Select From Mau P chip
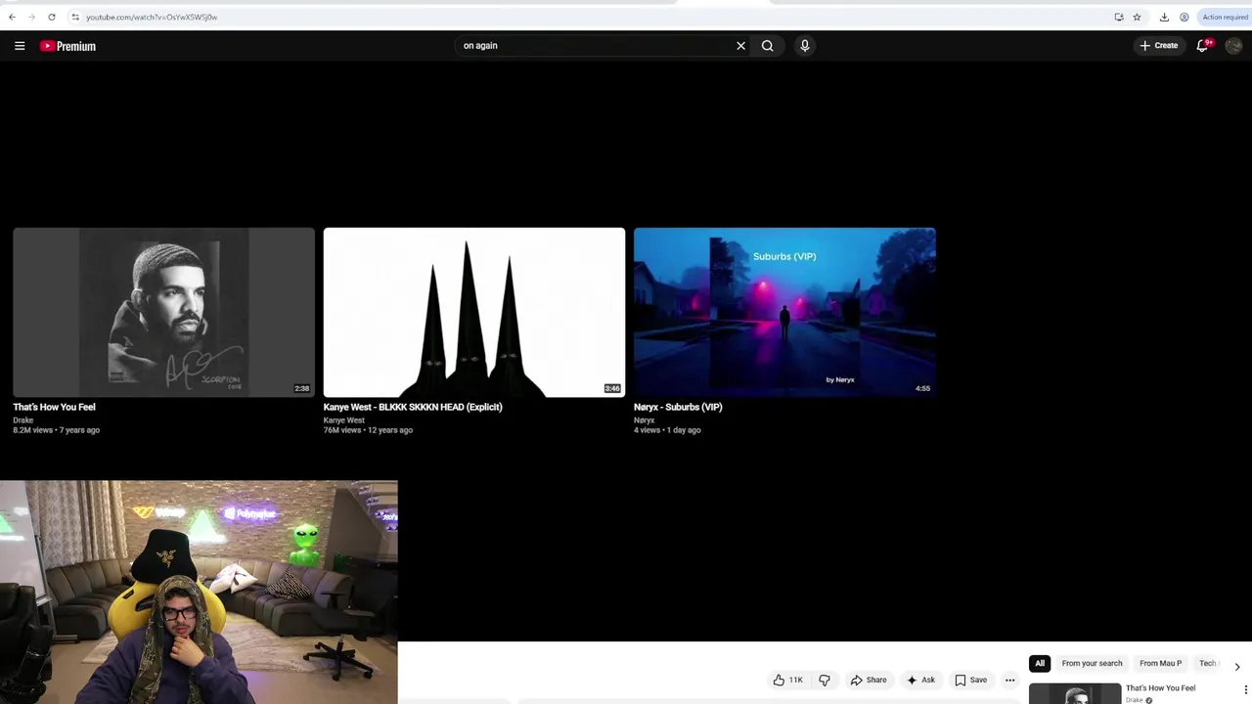 (x=1161, y=663)
